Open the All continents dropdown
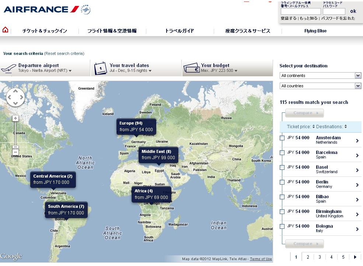The image size is (363, 266). (320, 76)
